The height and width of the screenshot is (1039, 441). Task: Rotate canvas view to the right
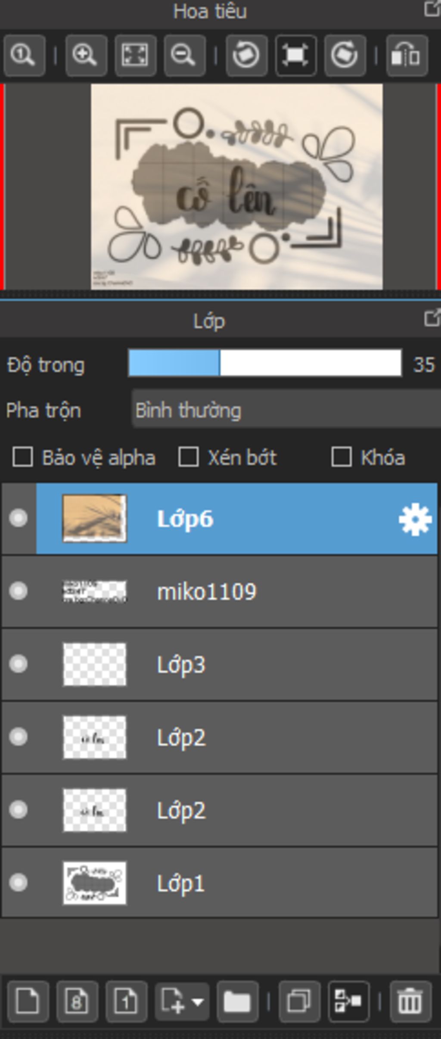pos(345,55)
